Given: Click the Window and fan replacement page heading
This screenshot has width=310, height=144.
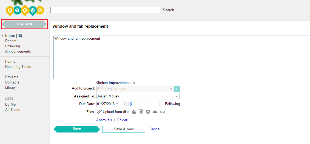Looking at the screenshot, I should (x=80, y=26).
